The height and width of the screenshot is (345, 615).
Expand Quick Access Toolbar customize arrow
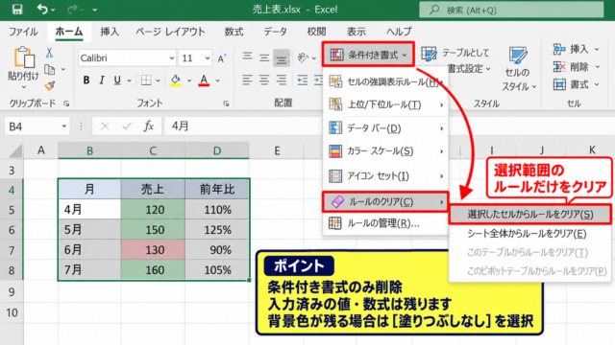click(94, 10)
